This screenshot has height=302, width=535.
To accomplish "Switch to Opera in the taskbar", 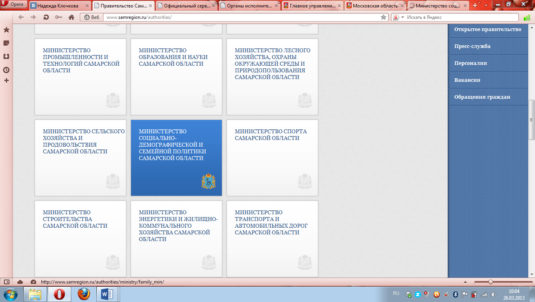I will [59, 294].
